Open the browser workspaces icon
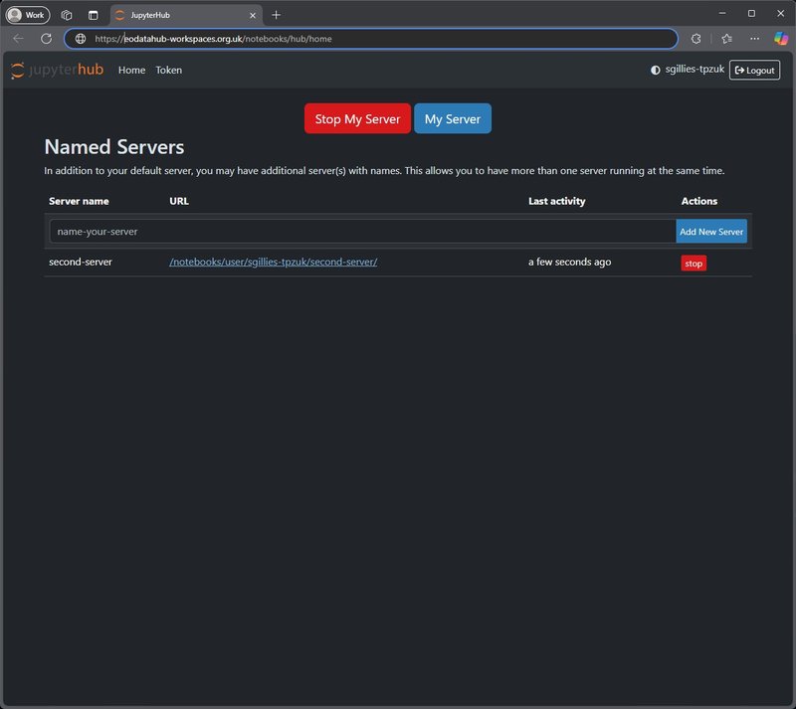This screenshot has height=709, width=796. [x=67, y=15]
